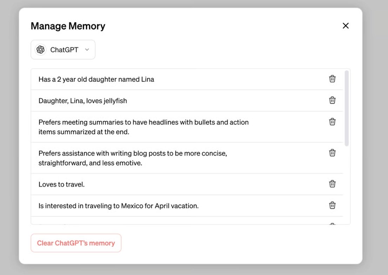Open the ChatGPT model dropdown
The width and height of the screenshot is (388, 275).
pyautogui.click(x=63, y=50)
